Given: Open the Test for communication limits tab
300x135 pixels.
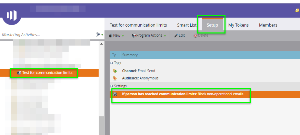Looking at the screenshot, I should pyautogui.click(x=138, y=25).
